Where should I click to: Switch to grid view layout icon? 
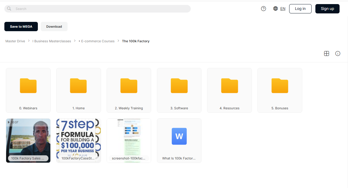pos(326,54)
